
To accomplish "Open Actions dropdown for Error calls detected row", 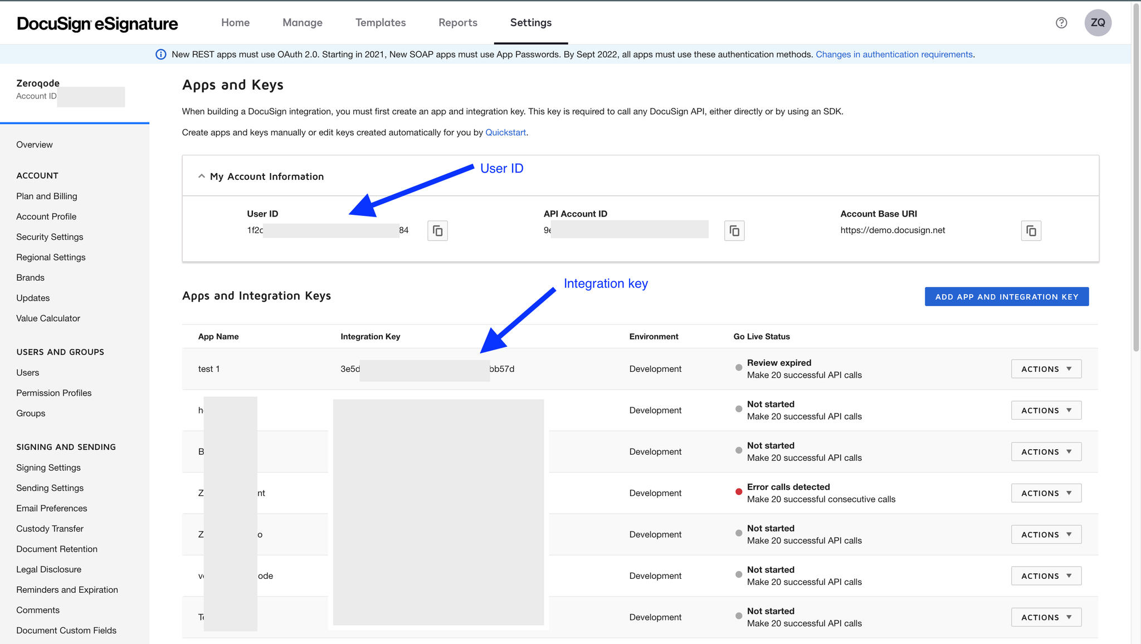I will [1046, 493].
